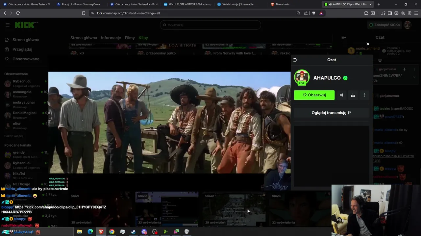Collapse the main Czat panel icon
Viewport: 421px width, 236px height.
pos(344,37)
